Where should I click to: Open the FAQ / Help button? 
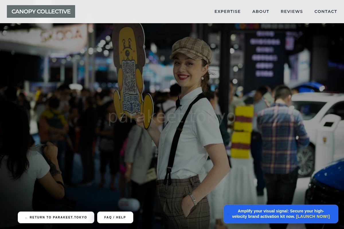pyautogui.click(x=115, y=217)
